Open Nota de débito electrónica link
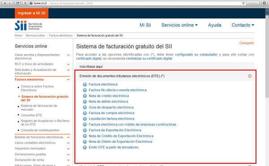This screenshot has width=269, height=166. pyautogui.click(x=108, y=101)
